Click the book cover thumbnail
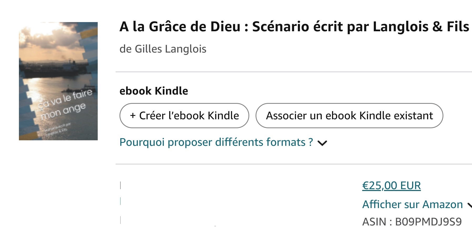This screenshot has width=472, height=232. 58,81
